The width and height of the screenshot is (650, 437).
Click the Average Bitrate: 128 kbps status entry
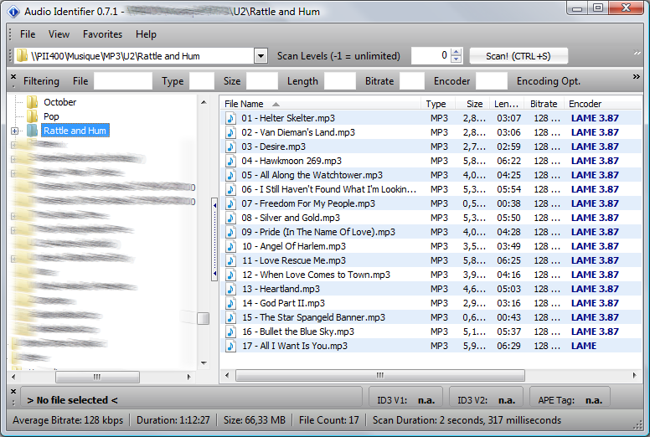point(68,420)
